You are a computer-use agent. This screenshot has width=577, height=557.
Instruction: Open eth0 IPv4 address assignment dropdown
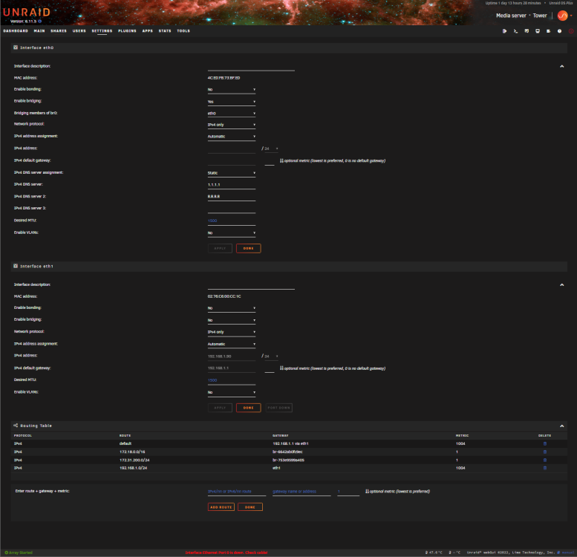[x=232, y=137]
